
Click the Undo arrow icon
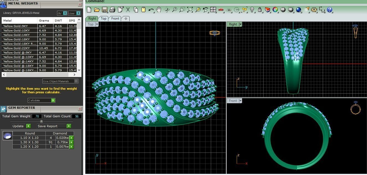151,10
